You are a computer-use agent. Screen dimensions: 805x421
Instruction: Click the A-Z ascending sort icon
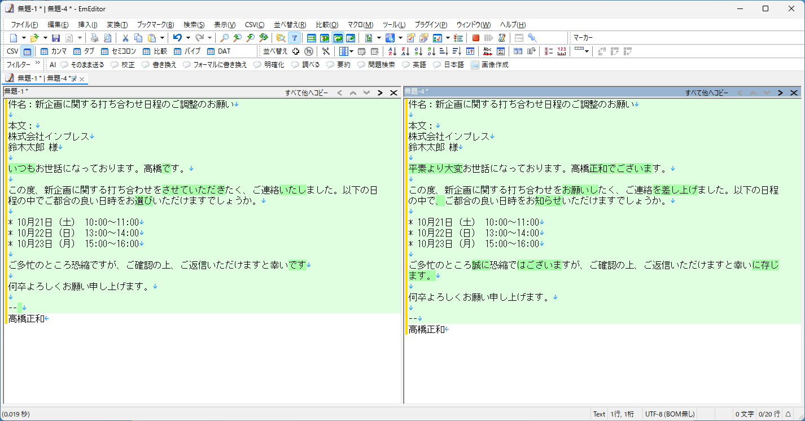click(392, 51)
